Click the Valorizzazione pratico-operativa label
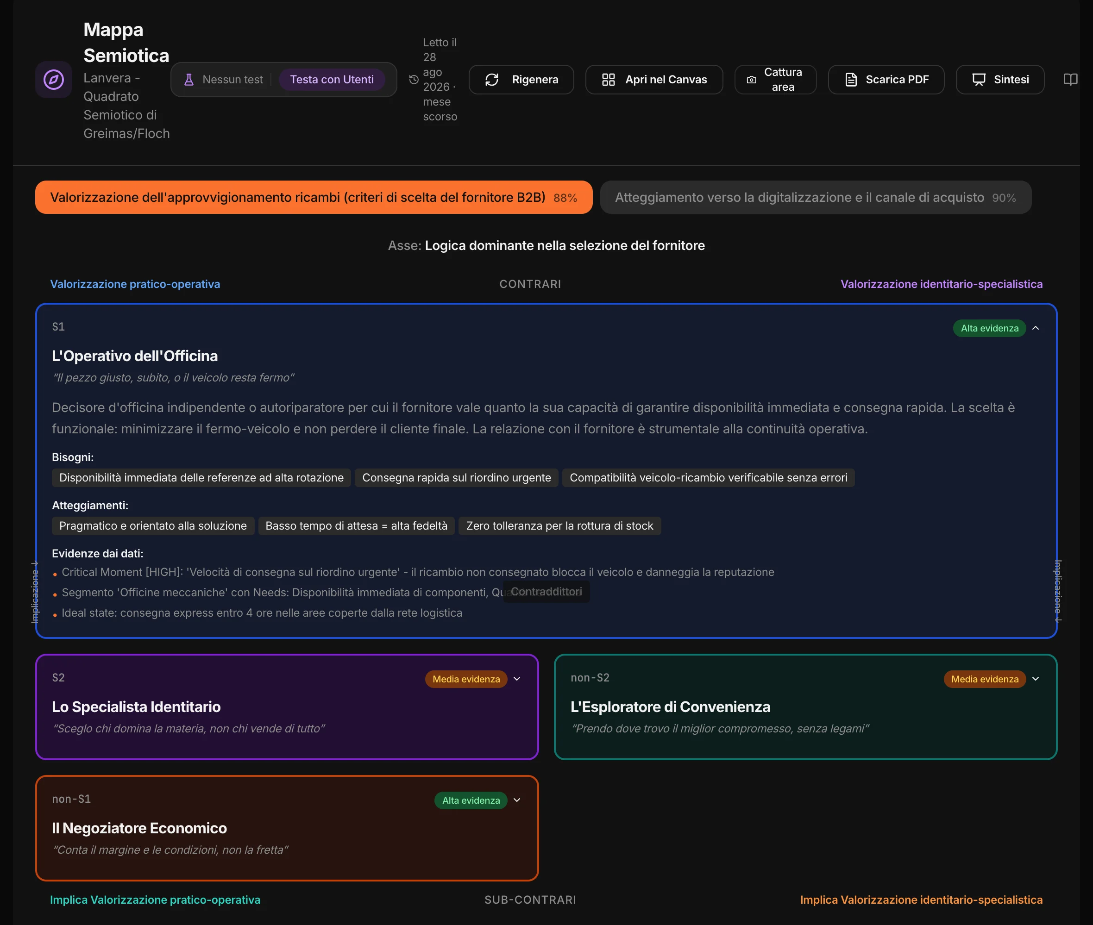The height and width of the screenshot is (925, 1093). point(135,284)
